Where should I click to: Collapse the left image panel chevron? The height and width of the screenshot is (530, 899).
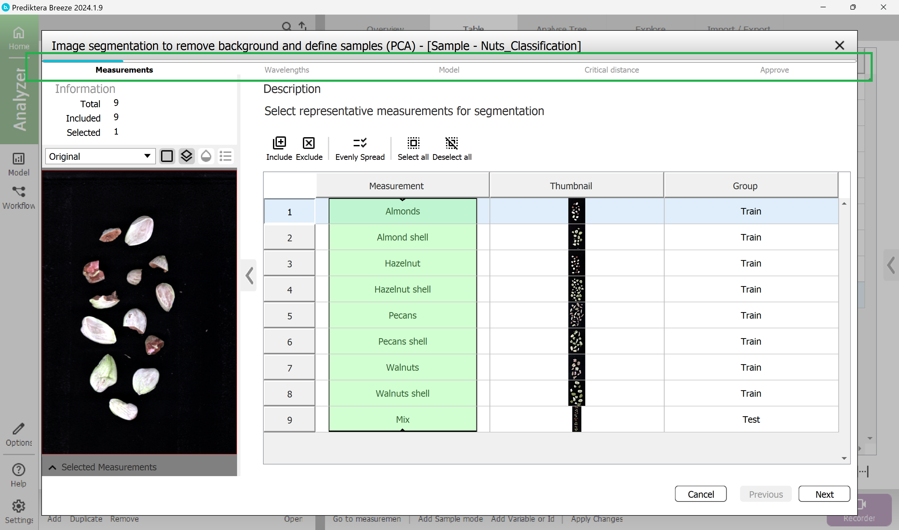click(250, 275)
